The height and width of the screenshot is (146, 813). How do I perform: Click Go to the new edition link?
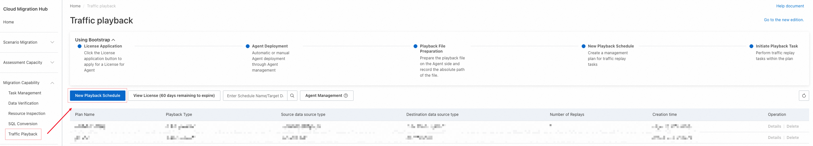784,20
